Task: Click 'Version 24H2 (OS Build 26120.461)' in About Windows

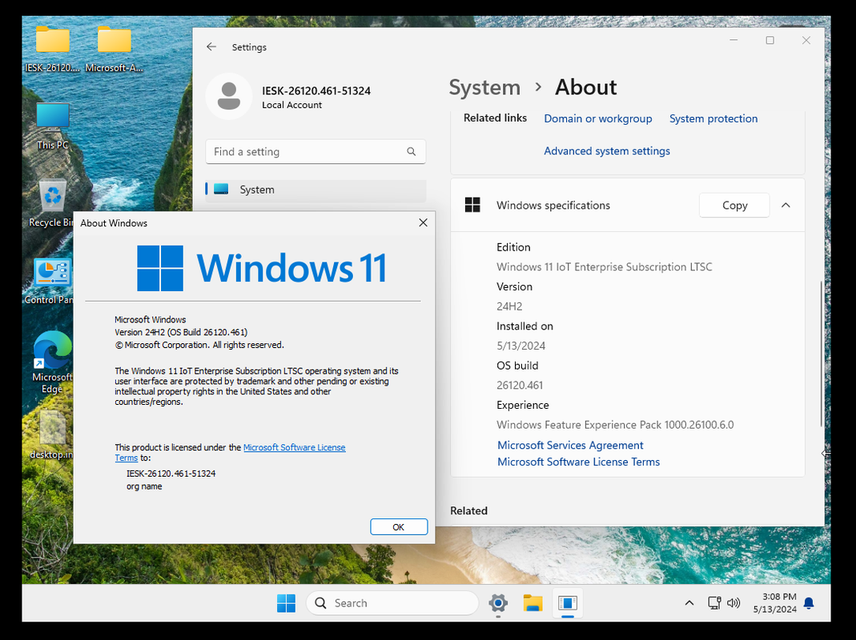Action: pyautogui.click(x=181, y=332)
